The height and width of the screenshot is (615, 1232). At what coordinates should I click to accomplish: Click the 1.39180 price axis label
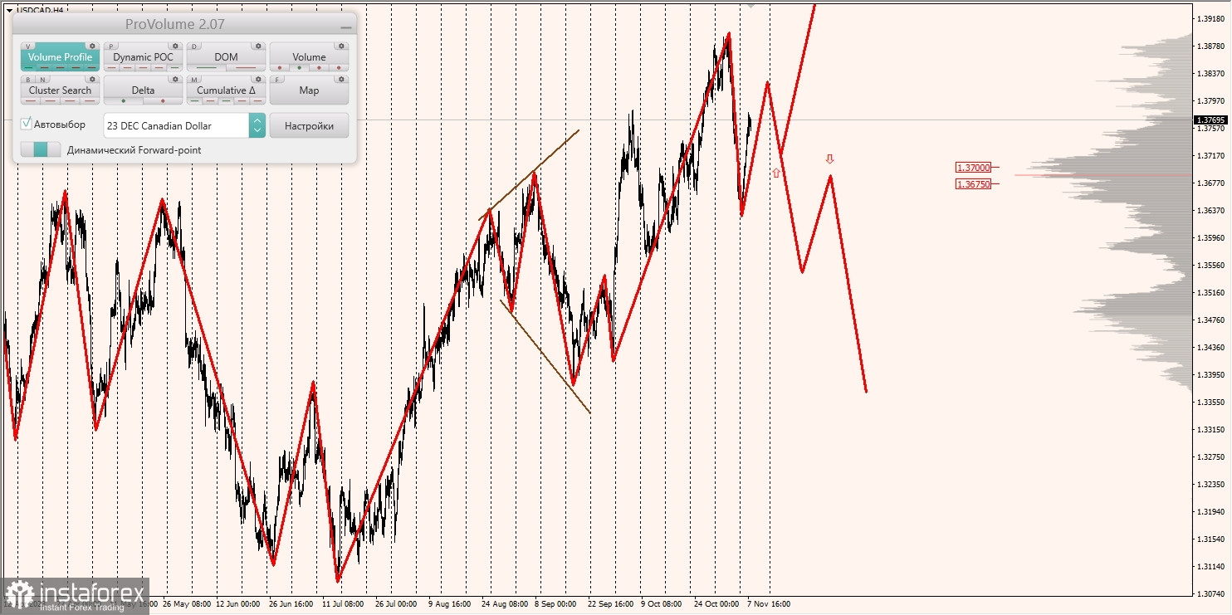click(1210, 18)
